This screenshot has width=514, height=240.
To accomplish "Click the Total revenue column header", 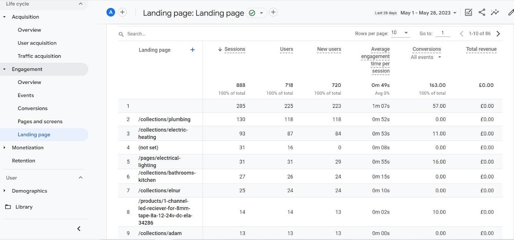I will [x=481, y=49].
